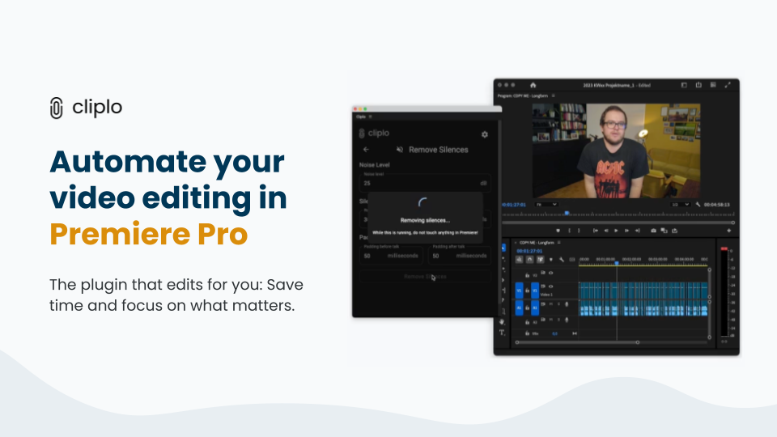Toggle Snap in timeline
Image resolution: width=777 pixels, height=437 pixels.
[529, 260]
